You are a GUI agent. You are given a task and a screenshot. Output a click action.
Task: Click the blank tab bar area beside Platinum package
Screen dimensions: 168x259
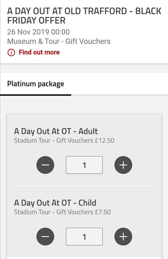pos(120,84)
